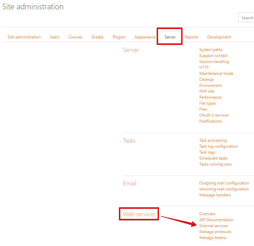
Task: Select the Appearance tab
Action: pos(145,37)
